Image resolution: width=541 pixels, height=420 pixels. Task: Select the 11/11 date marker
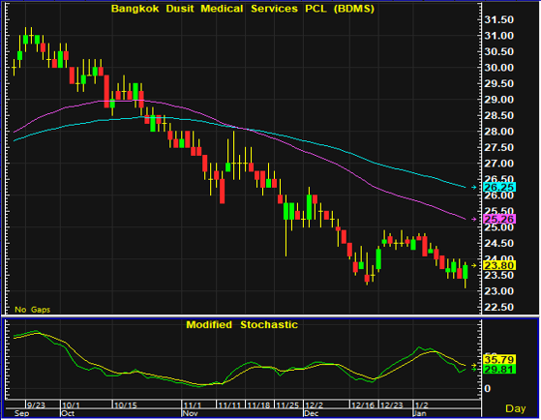(x=229, y=405)
